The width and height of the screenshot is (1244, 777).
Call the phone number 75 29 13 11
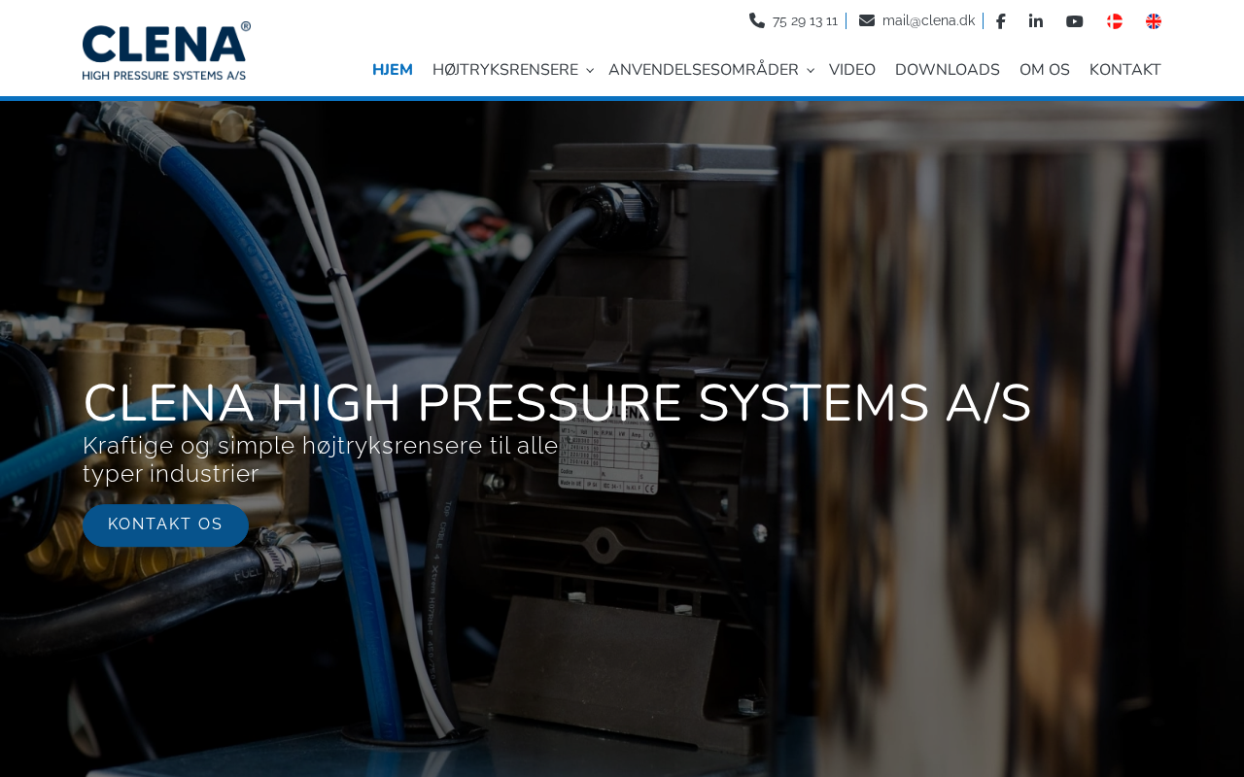(805, 21)
